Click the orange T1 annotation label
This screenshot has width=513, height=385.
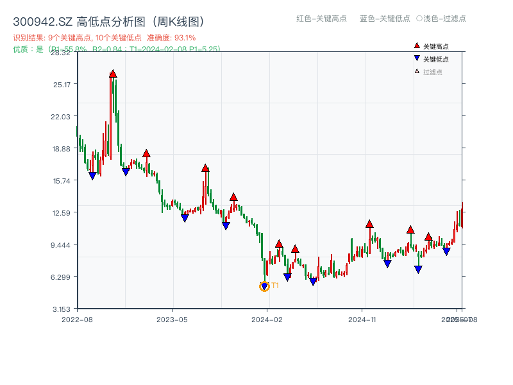(274, 284)
